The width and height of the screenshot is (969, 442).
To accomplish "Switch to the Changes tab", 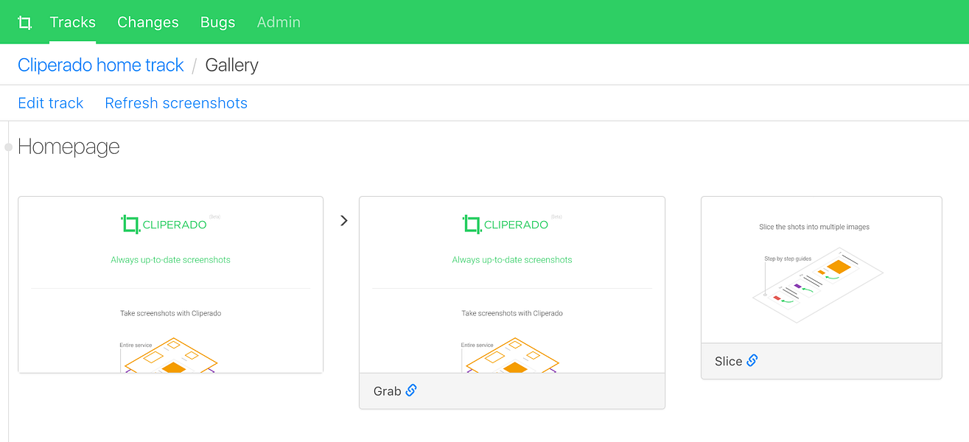I will (x=148, y=22).
